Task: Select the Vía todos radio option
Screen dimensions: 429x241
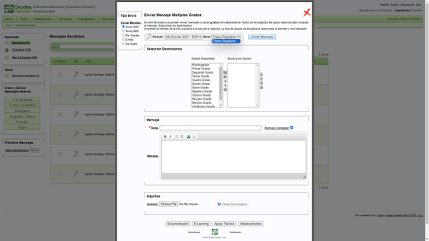Action: click(123, 43)
